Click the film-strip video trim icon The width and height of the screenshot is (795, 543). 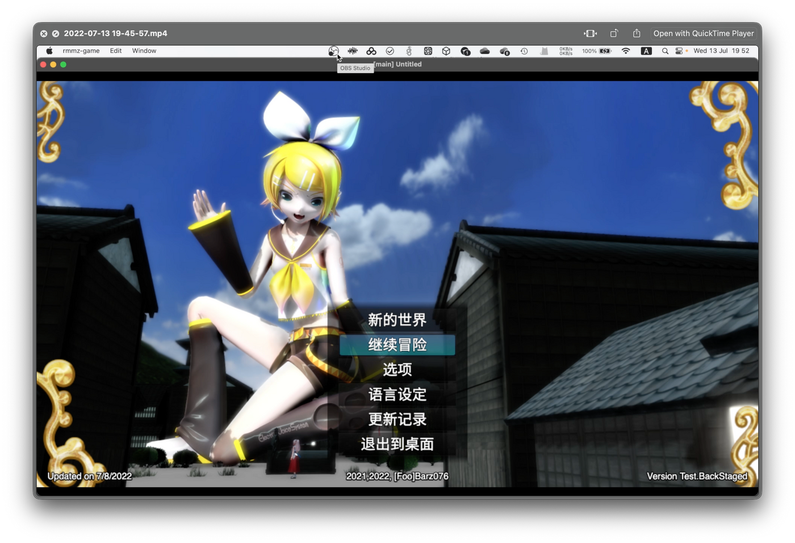pos(591,33)
